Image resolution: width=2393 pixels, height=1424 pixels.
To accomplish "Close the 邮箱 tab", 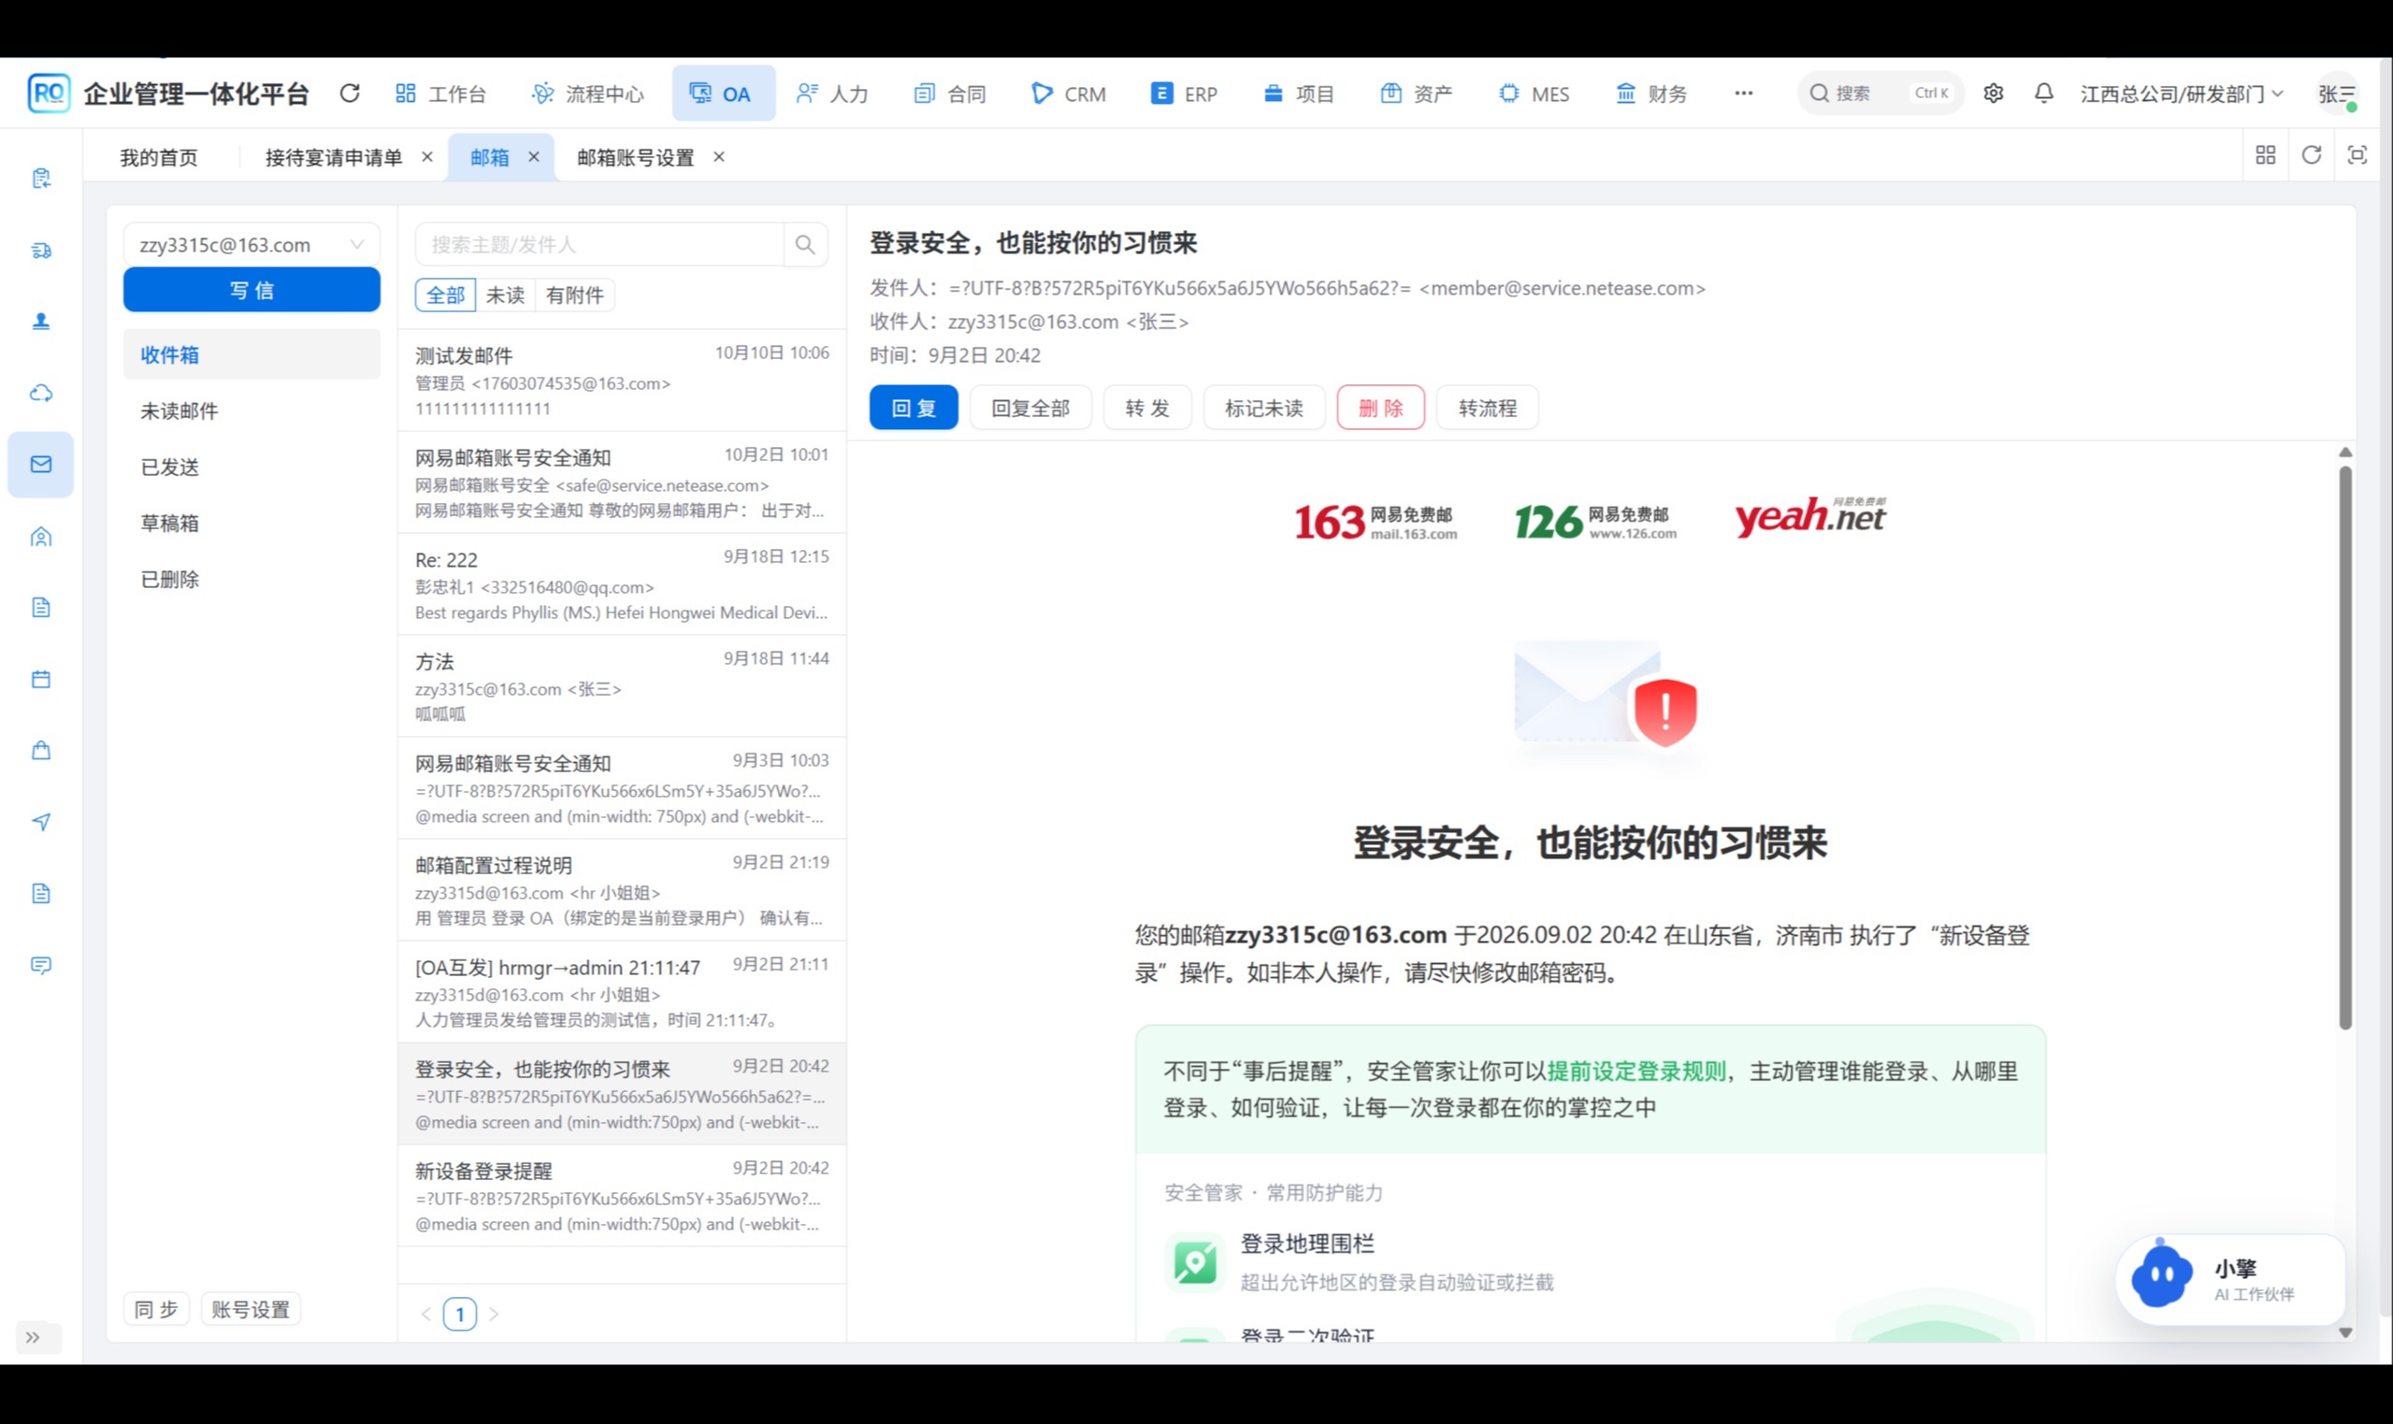I will [x=533, y=156].
